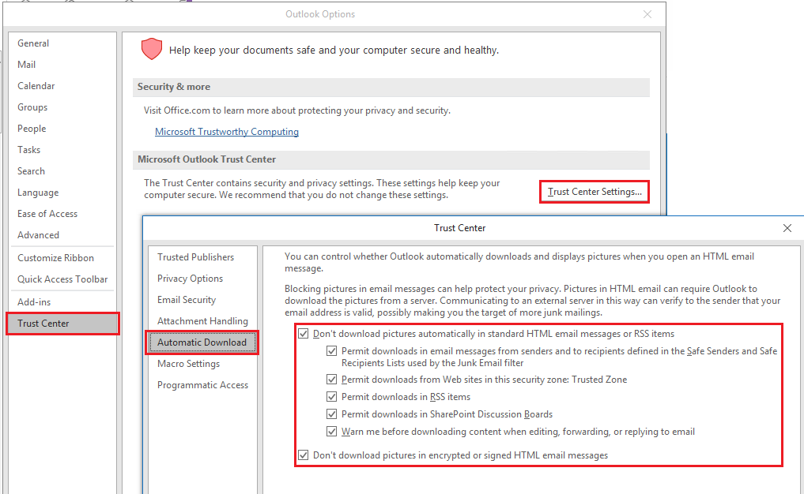Open Language settings category
Image resolution: width=804 pixels, height=494 pixels.
point(38,193)
